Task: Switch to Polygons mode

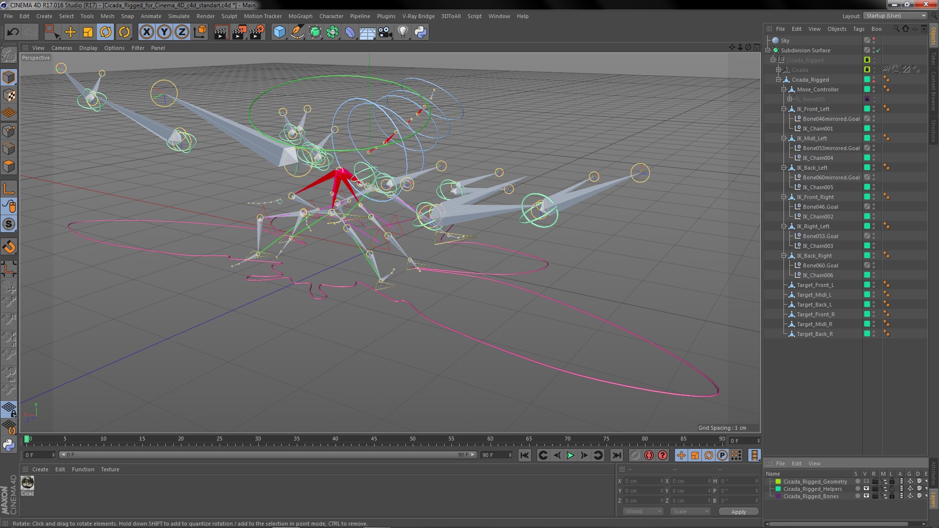Action: click(9, 166)
